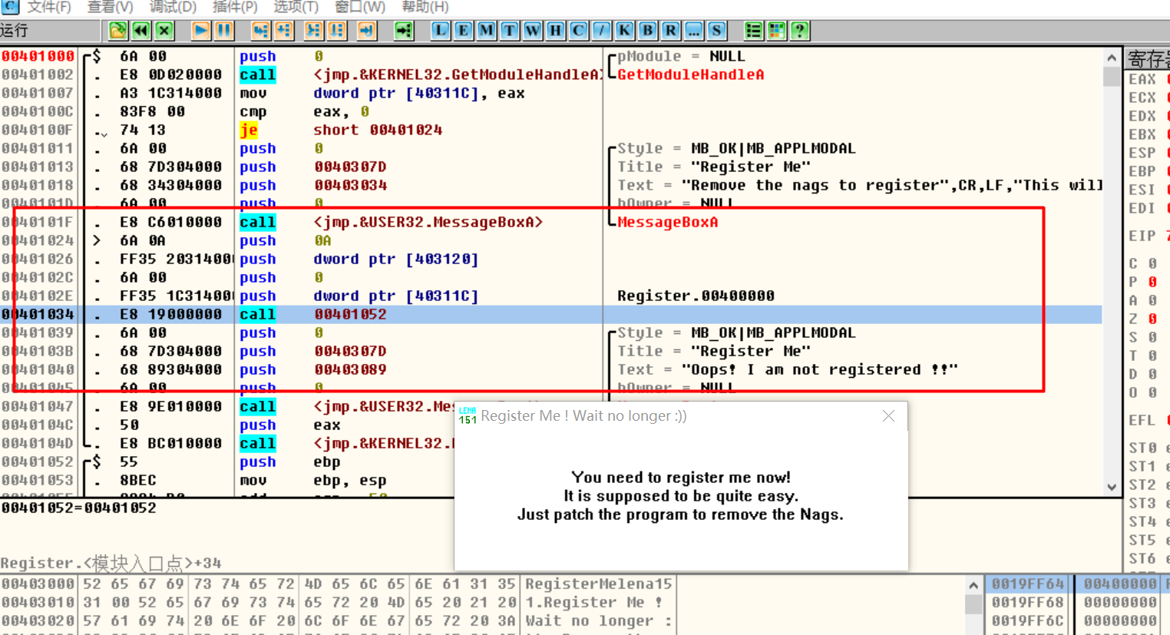Click the 00401052=00401052 info line
The height and width of the screenshot is (635, 1170).
coord(79,508)
